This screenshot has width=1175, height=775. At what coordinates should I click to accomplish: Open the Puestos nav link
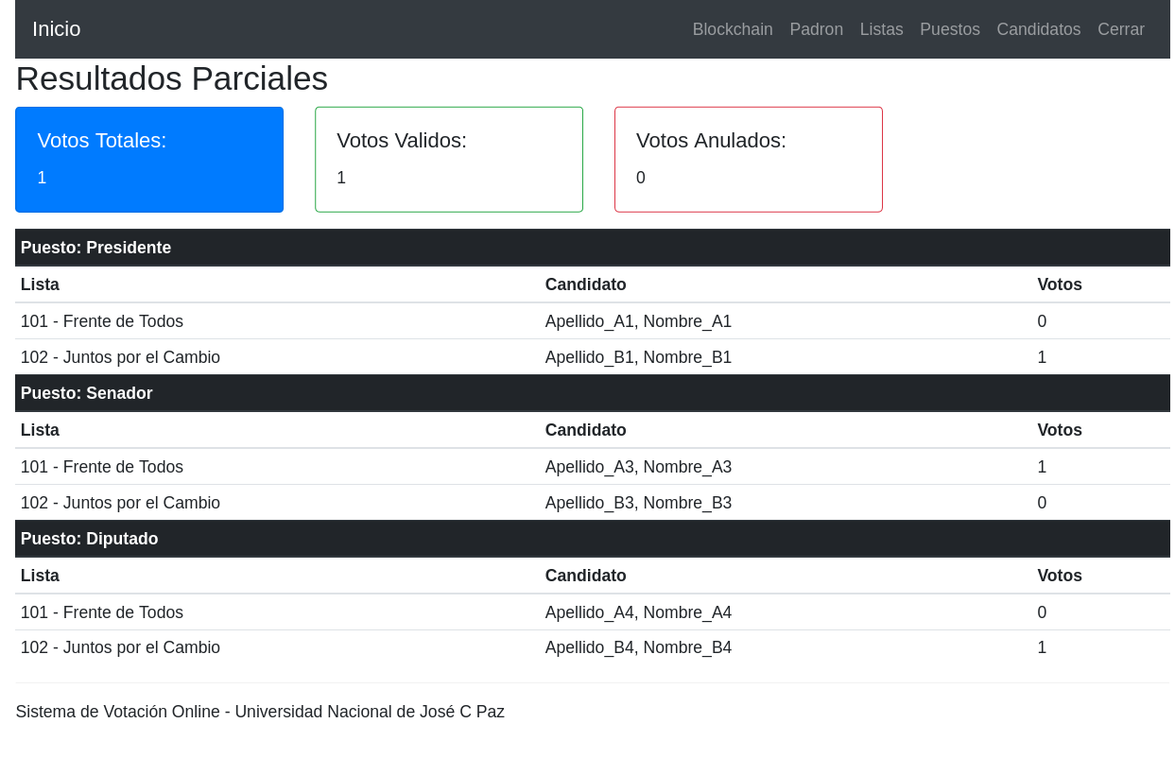(x=950, y=29)
